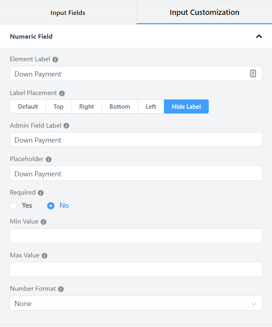Click the Element Label info icon

click(x=55, y=60)
